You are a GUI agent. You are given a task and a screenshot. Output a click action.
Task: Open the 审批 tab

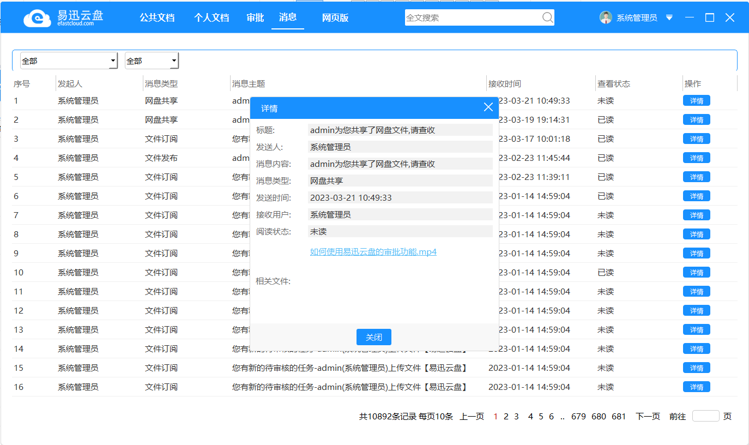(255, 17)
